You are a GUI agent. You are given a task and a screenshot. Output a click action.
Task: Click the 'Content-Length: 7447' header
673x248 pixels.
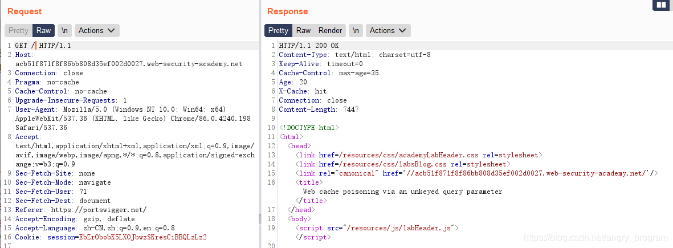click(319, 109)
